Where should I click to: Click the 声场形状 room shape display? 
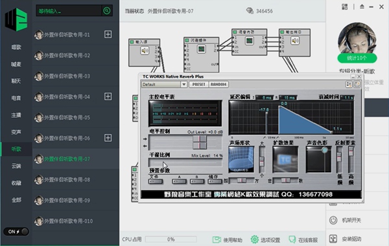pyautogui.click(x=241, y=159)
